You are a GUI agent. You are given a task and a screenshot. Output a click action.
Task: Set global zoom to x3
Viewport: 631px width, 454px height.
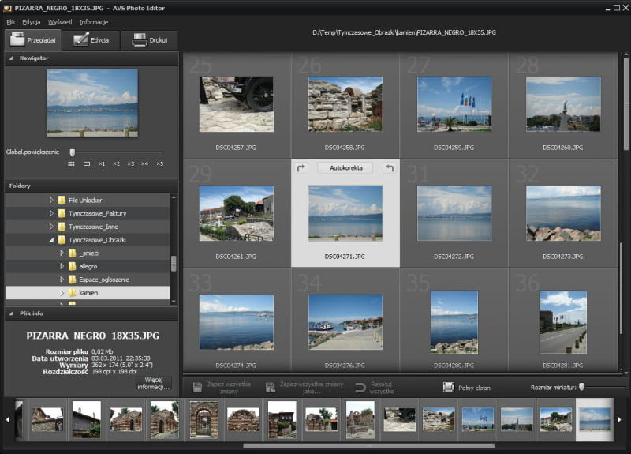pyautogui.click(x=131, y=164)
